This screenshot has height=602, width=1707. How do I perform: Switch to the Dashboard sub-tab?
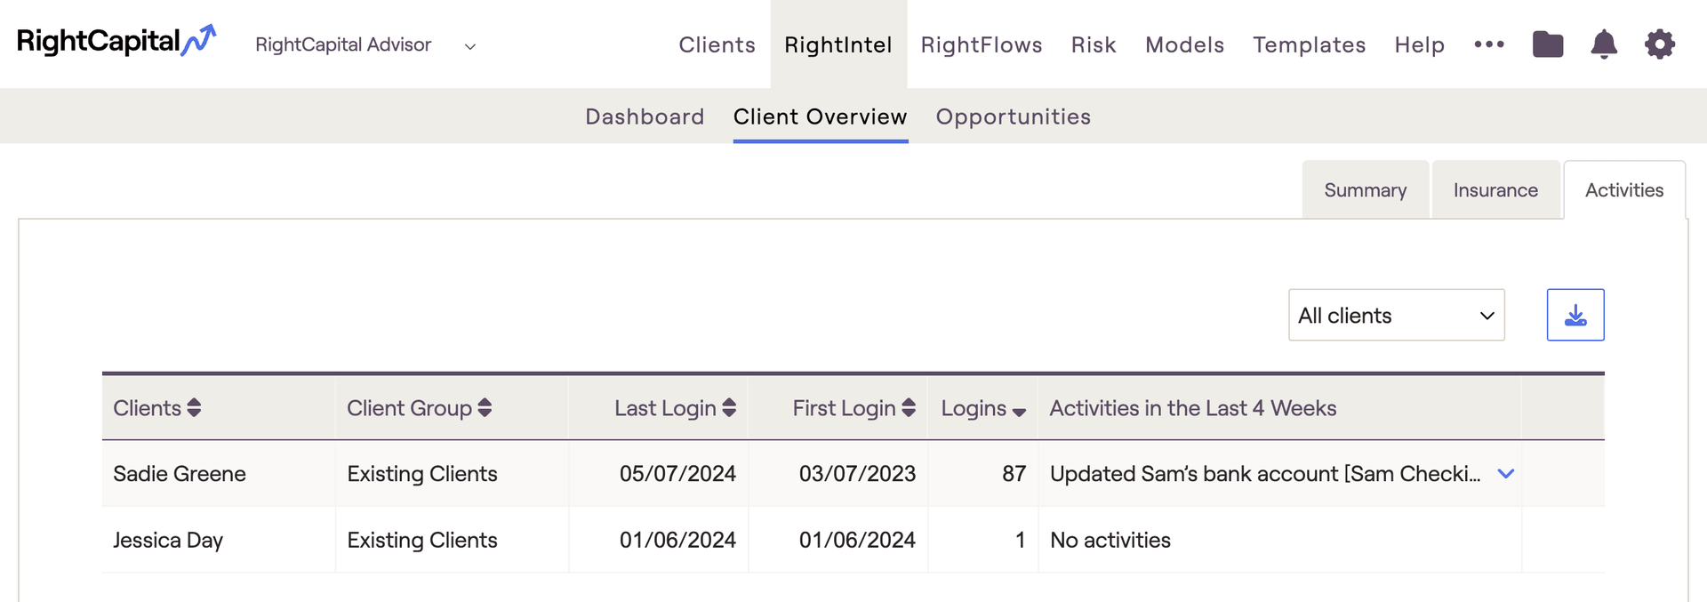click(x=645, y=116)
